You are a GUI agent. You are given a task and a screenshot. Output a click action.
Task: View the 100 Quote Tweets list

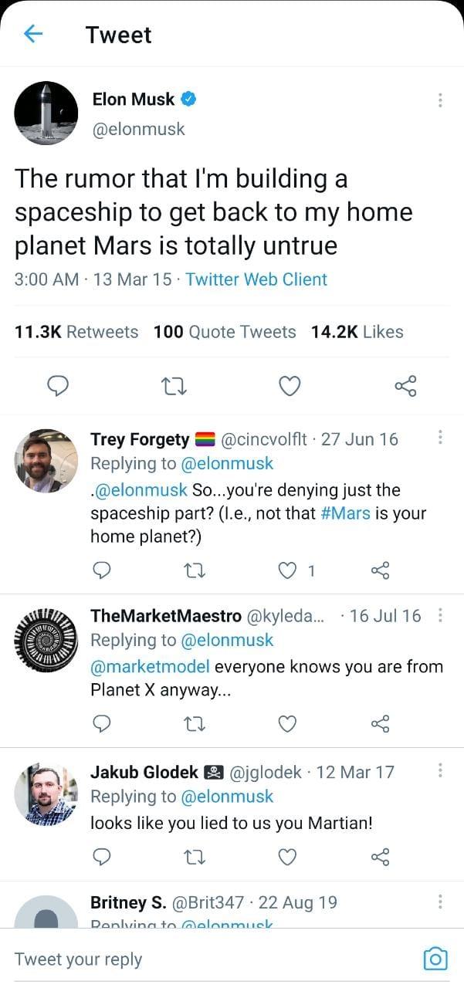(225, 332)
